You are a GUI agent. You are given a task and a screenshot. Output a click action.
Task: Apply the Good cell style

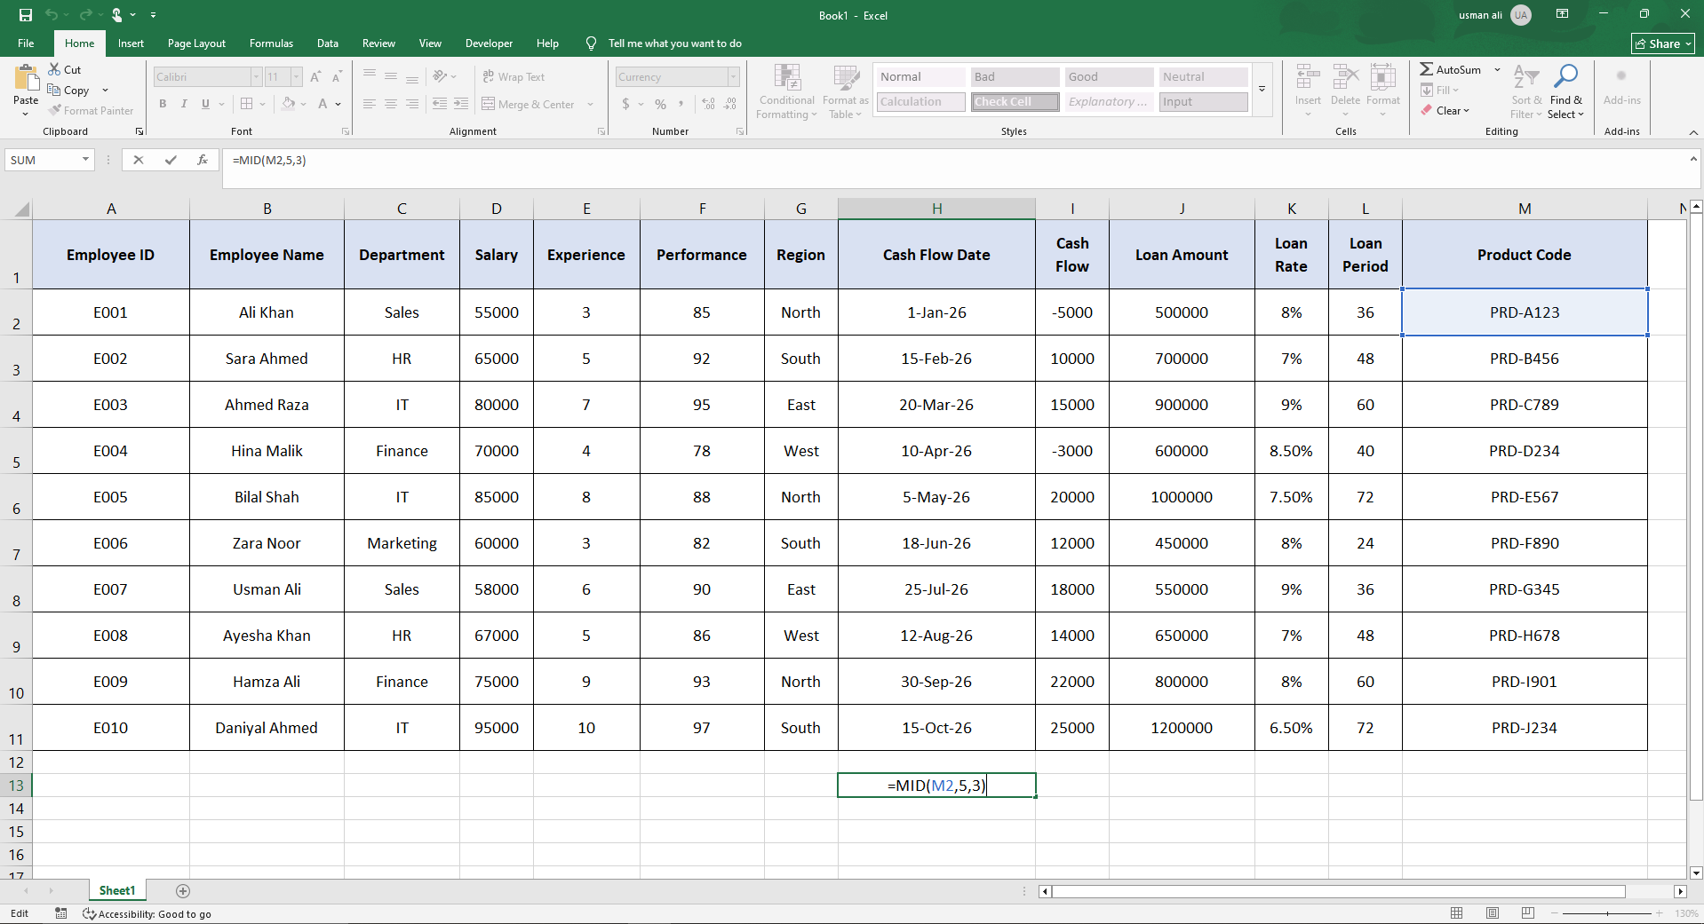point(1110,77)
